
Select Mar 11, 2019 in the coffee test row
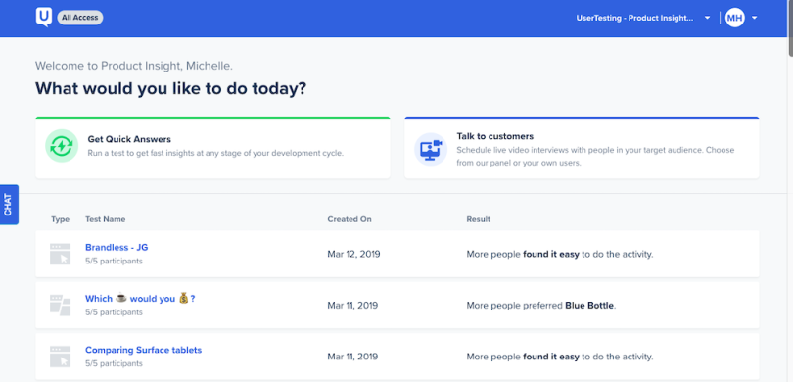[352, 305]
